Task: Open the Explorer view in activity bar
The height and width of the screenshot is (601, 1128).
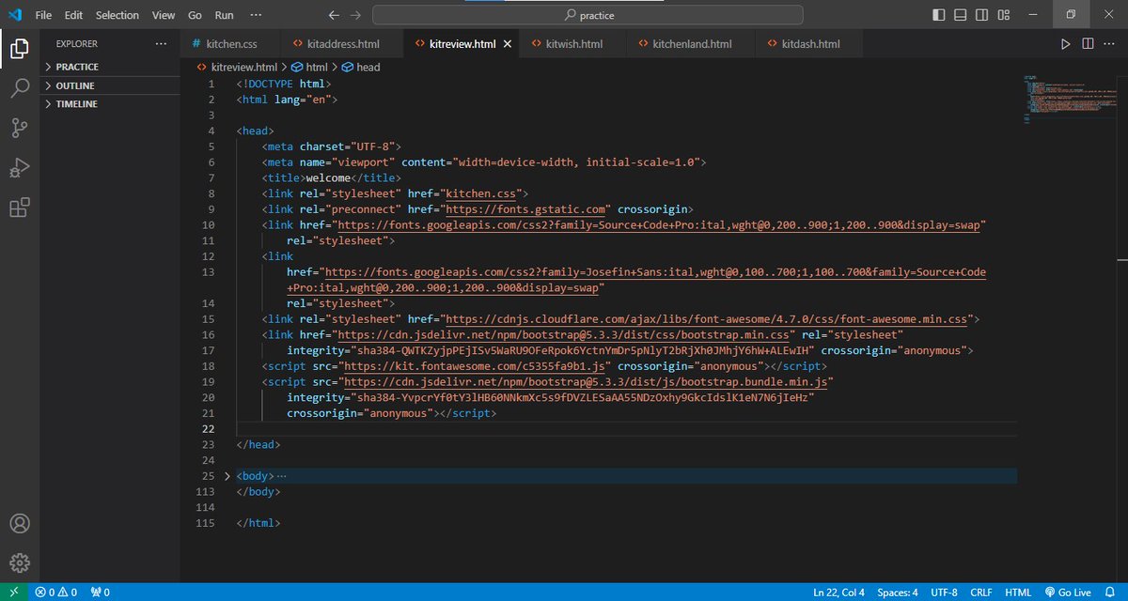Action: (20, 48)
